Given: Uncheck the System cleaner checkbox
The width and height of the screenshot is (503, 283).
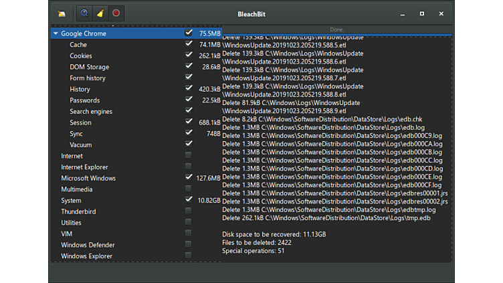Looking at the screenshot, I should 189,199.
